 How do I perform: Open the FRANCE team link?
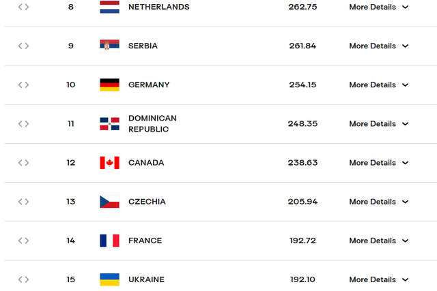click(x=145, y=241)
